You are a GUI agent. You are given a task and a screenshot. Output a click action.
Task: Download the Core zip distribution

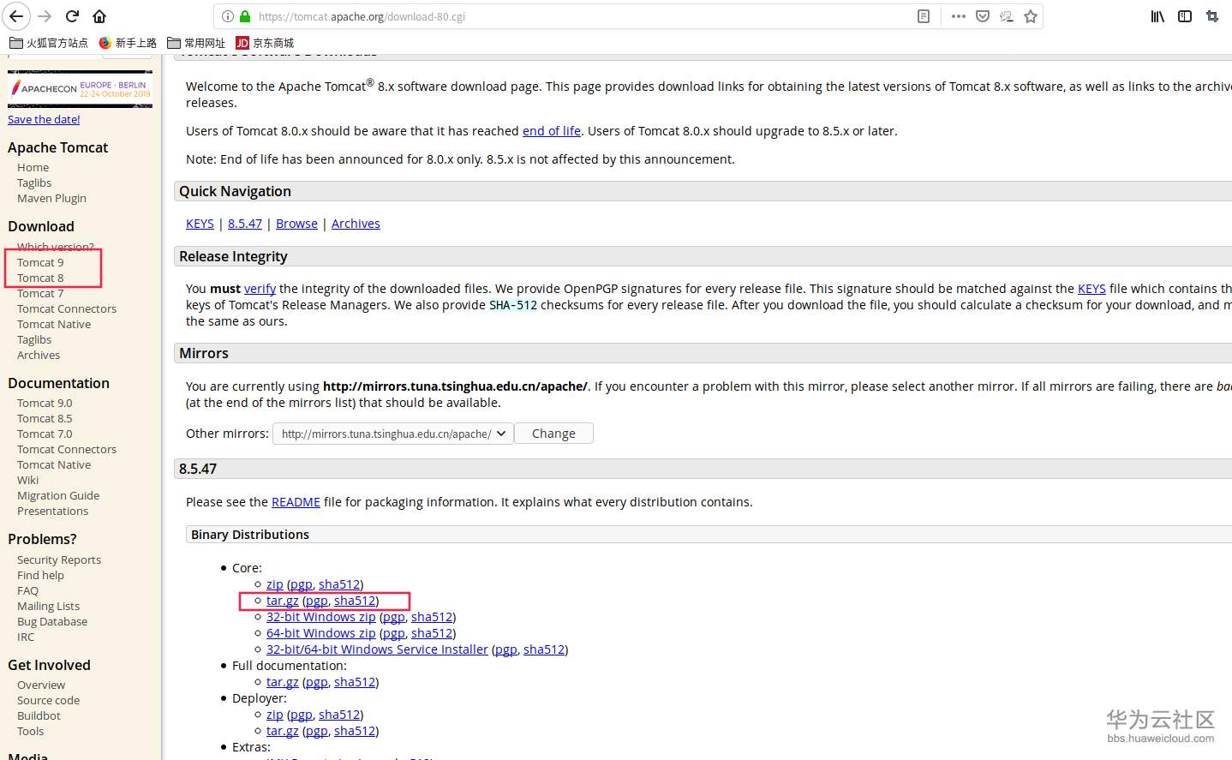[274, 584]
